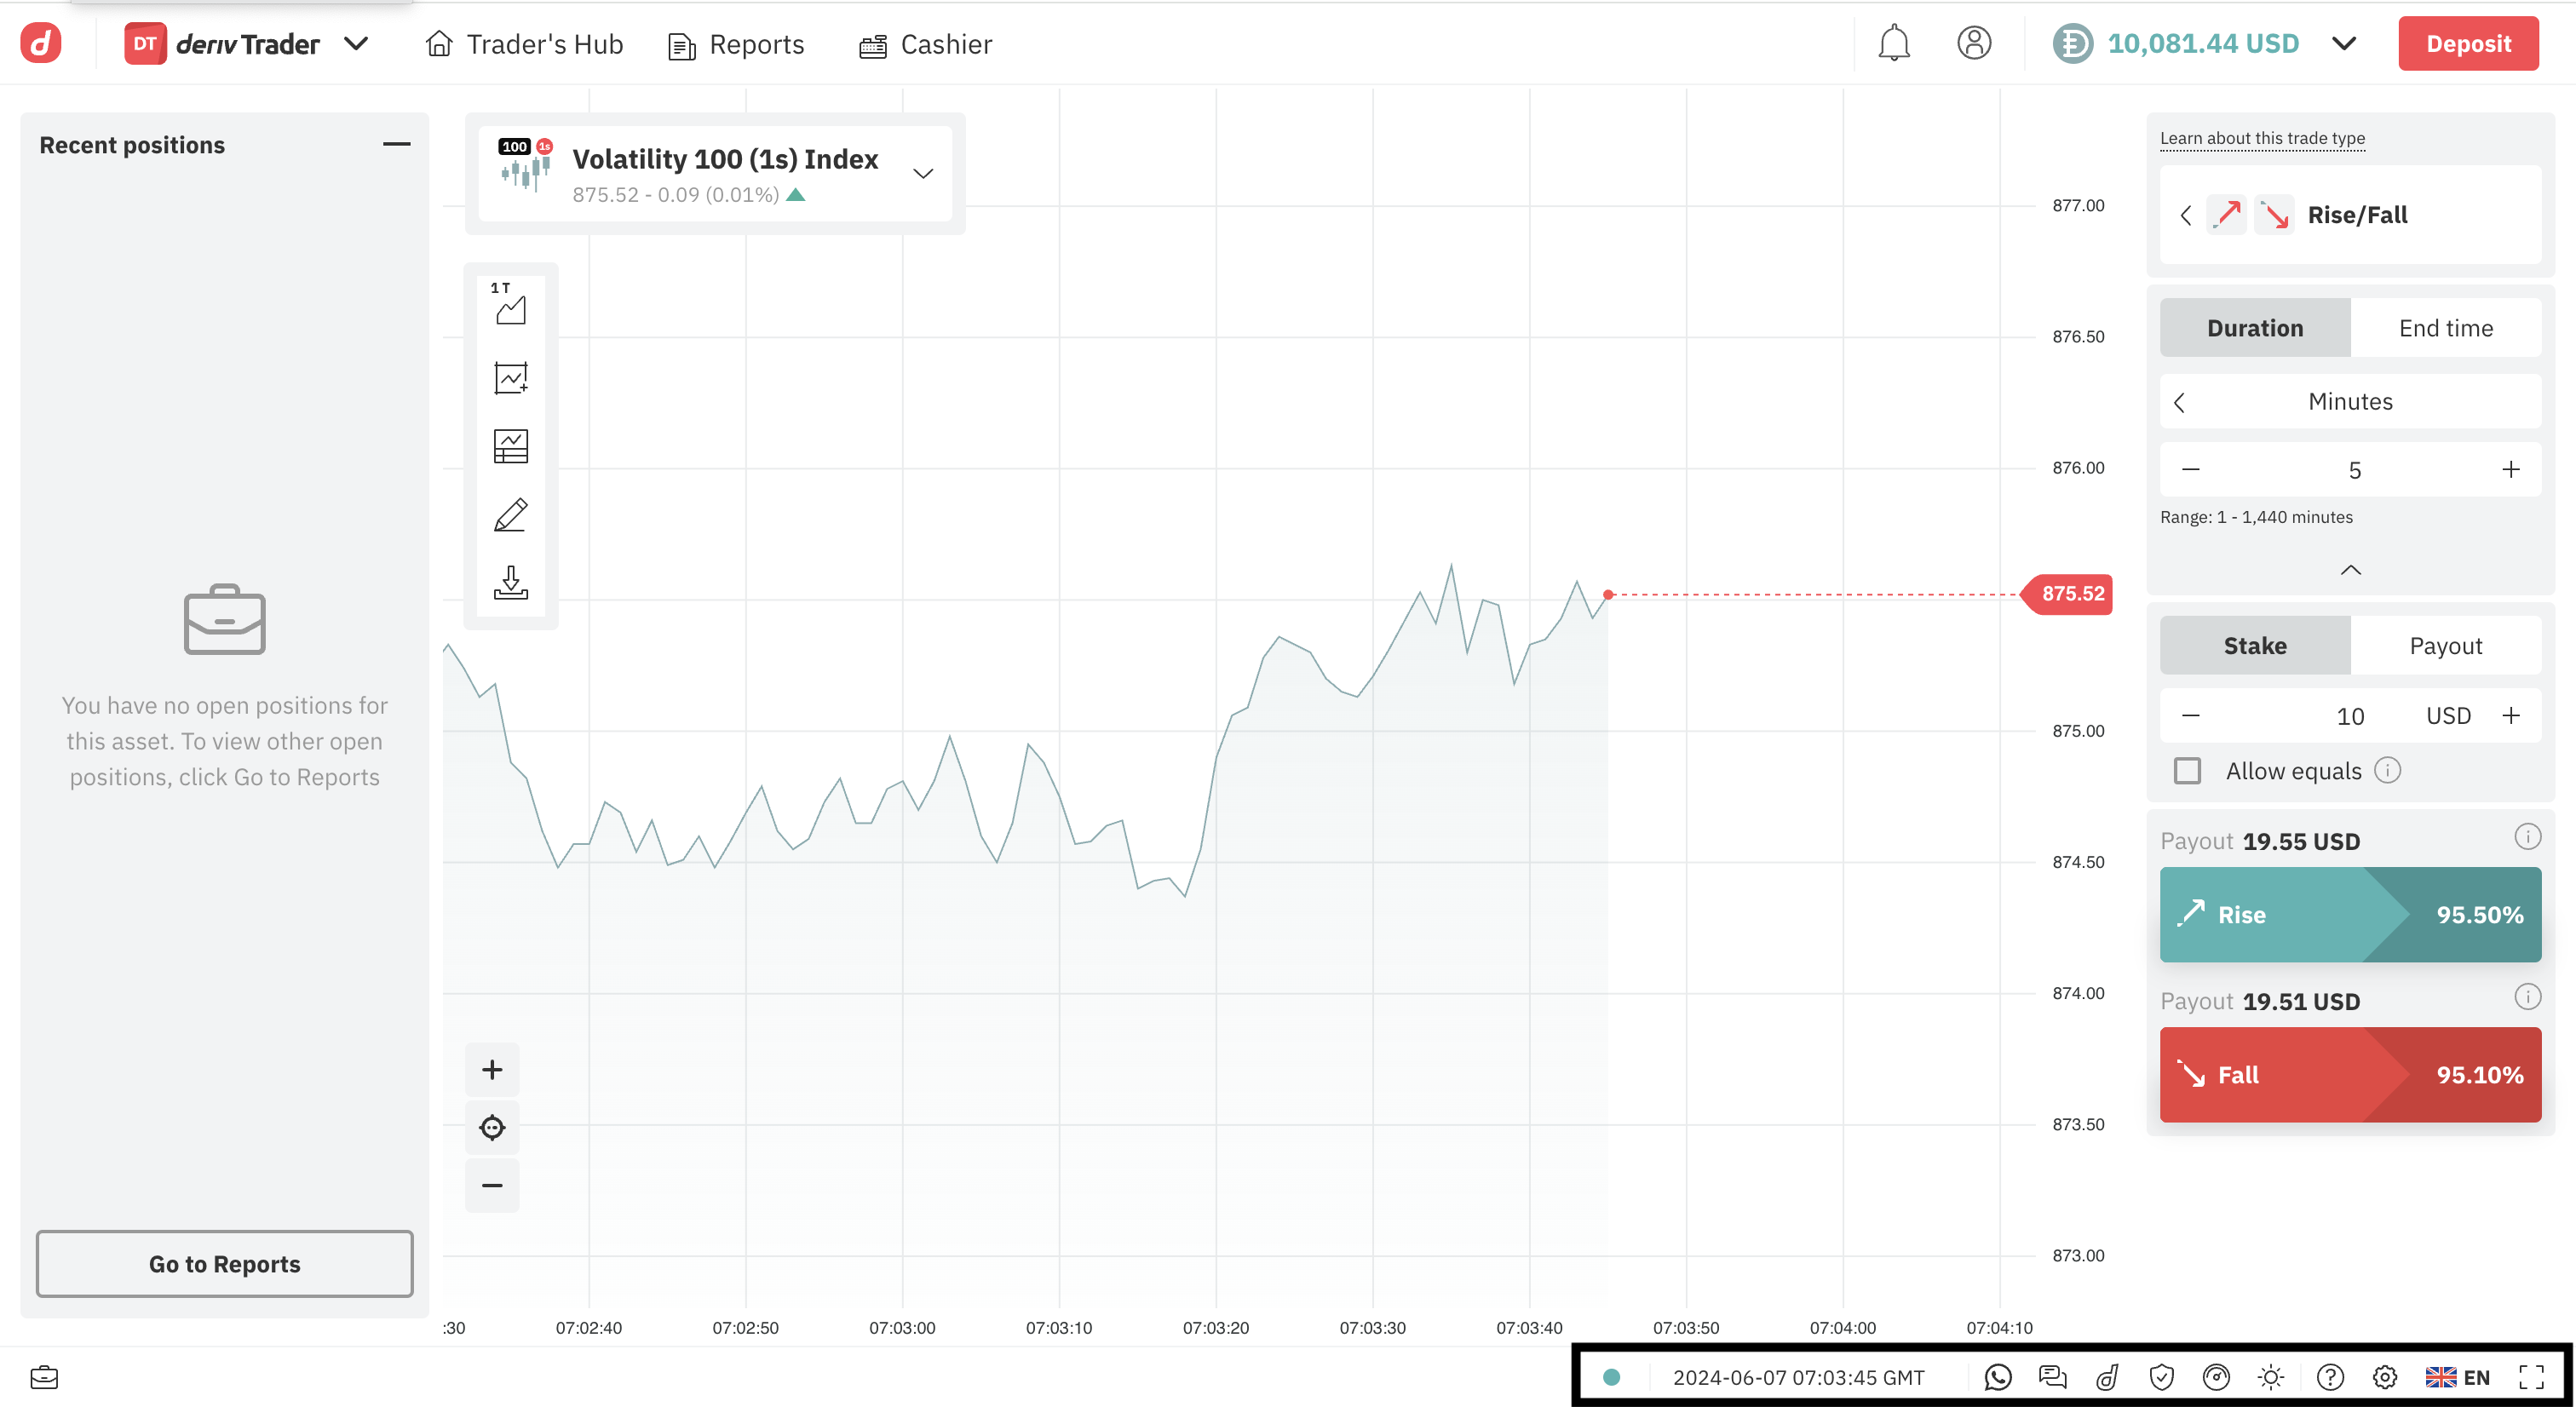Open the indicators tool in chart toolbar
Image resolution: width=2576 pixels, height=1407 pixels.
coord(510,378)
